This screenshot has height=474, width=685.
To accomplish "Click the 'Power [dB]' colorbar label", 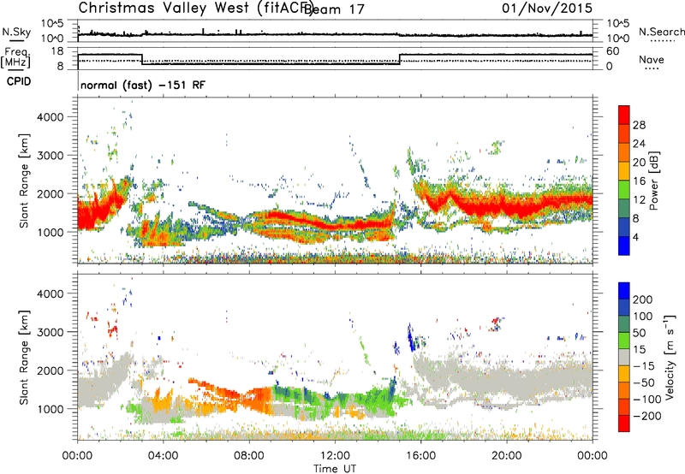I will [x=654, y=181].
